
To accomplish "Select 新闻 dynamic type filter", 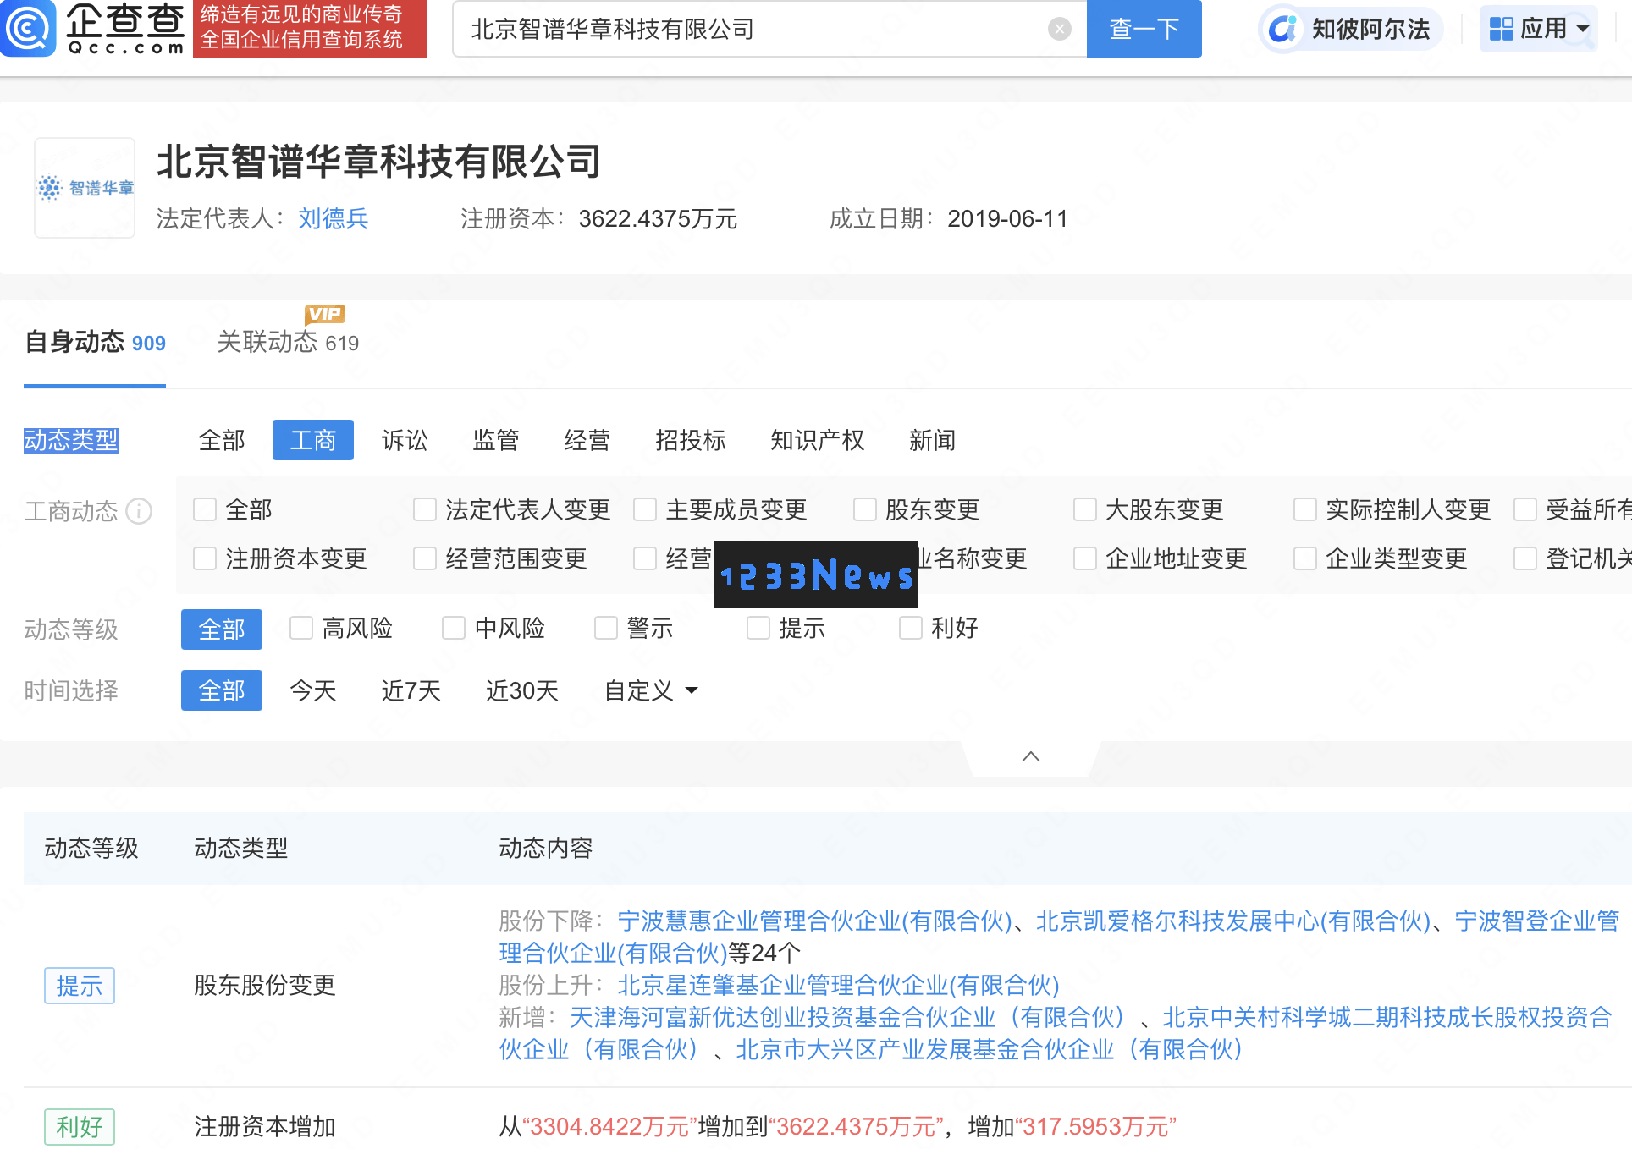I will (933, 440).
